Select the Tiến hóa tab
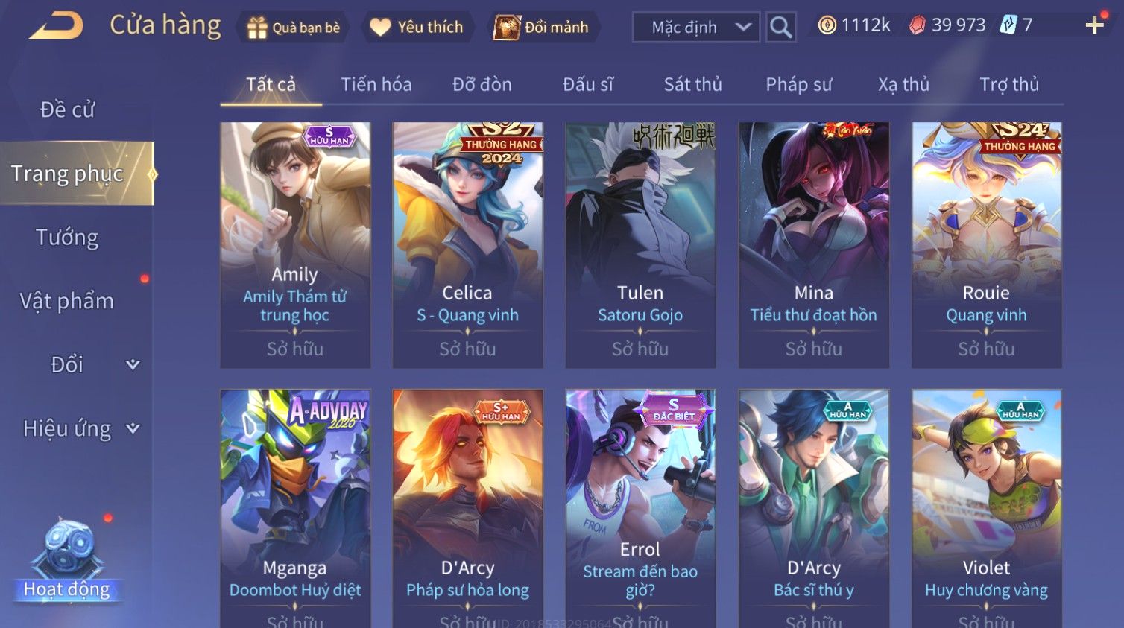This screenshot has width=1124, height=628. point(376,84)
